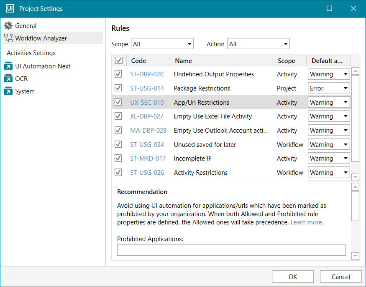Image resolution: width=366 pixels, height=287 pixels.
Task: Sort by the Scope column header
Action: 289,61
